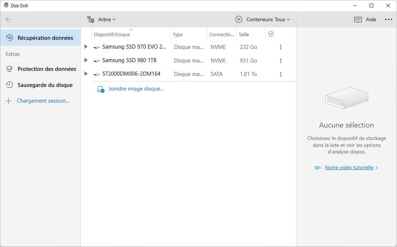Select ST2000DM006-2DM164 disk
This screenshot has width=397, height=247.
click(x=131, y=74)
